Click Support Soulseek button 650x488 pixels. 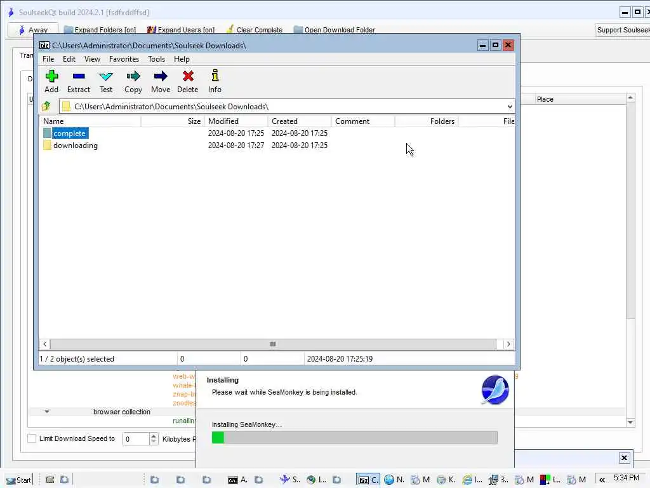(x=623, y=30)
